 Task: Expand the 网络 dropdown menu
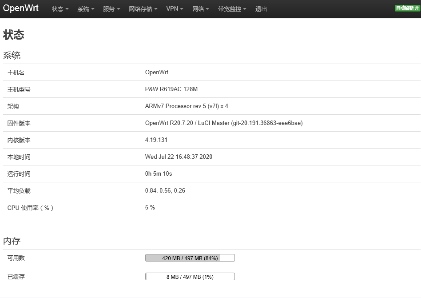coord(200,9)
